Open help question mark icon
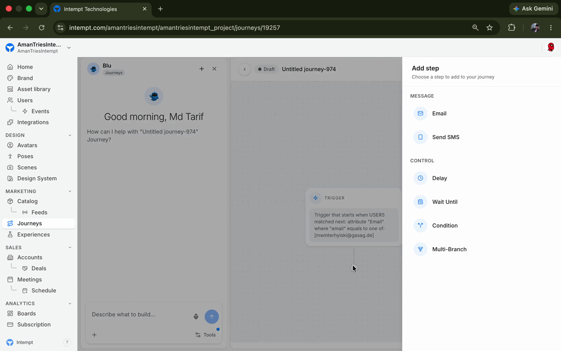561x351 pixels. click(x=67, y=342)
